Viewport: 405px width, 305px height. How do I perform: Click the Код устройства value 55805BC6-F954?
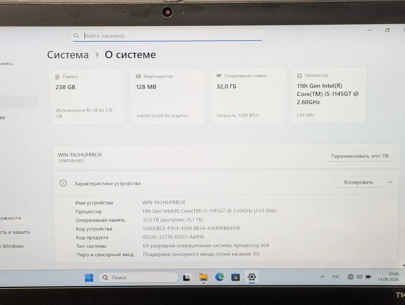click(x=191, y=228)
